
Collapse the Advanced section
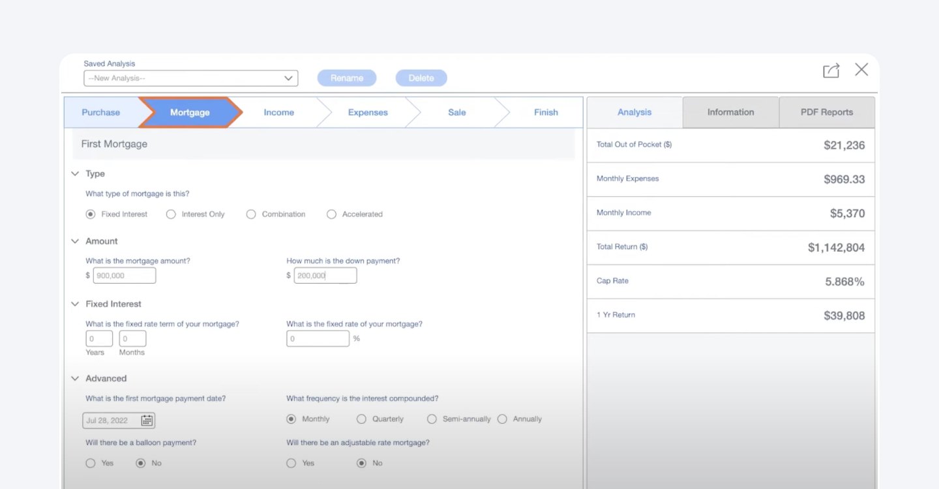(x=75, y=378)
